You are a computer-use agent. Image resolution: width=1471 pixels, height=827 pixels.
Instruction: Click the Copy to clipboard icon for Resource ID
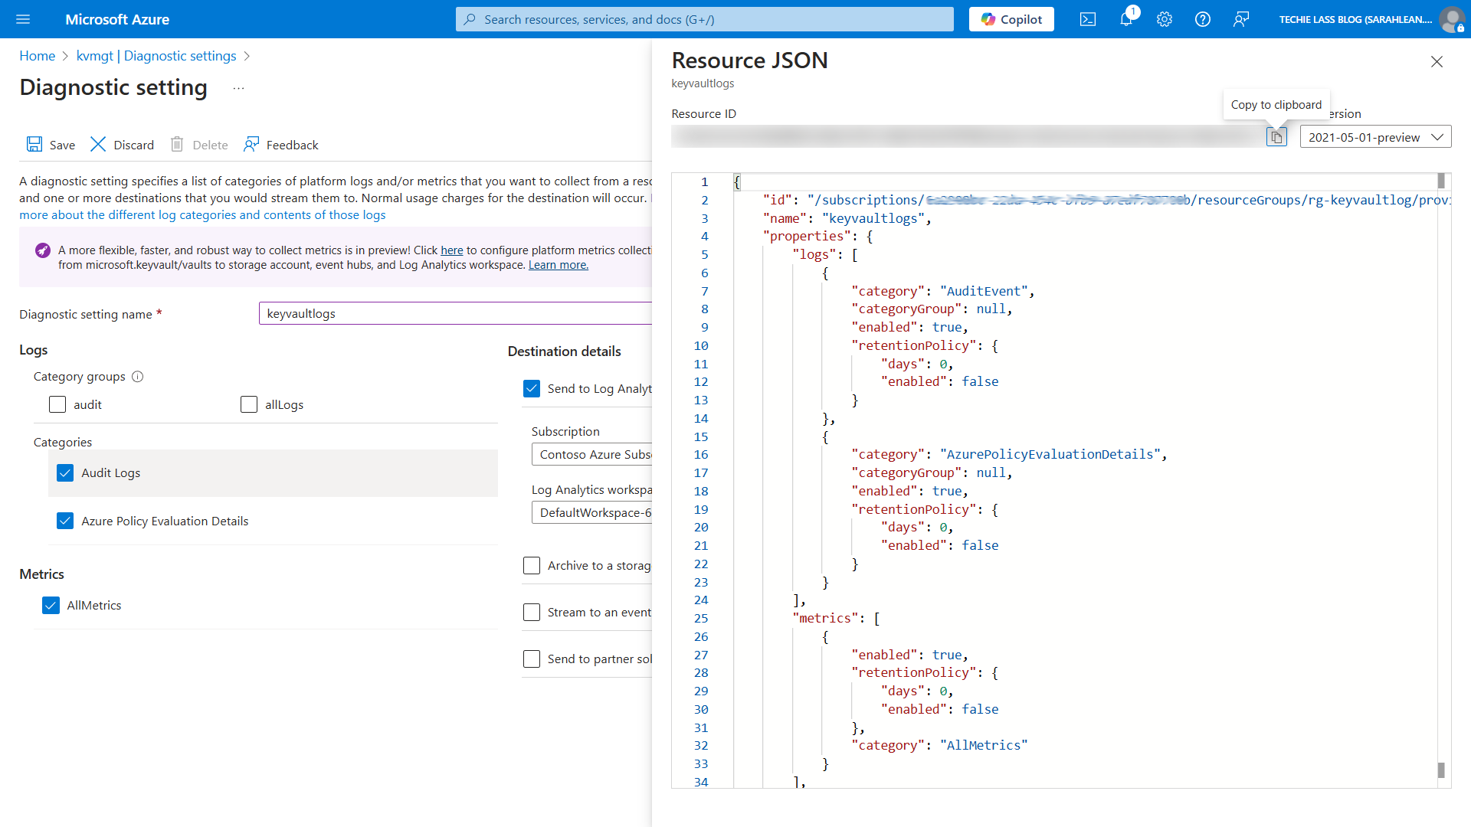pos(1276,136)
